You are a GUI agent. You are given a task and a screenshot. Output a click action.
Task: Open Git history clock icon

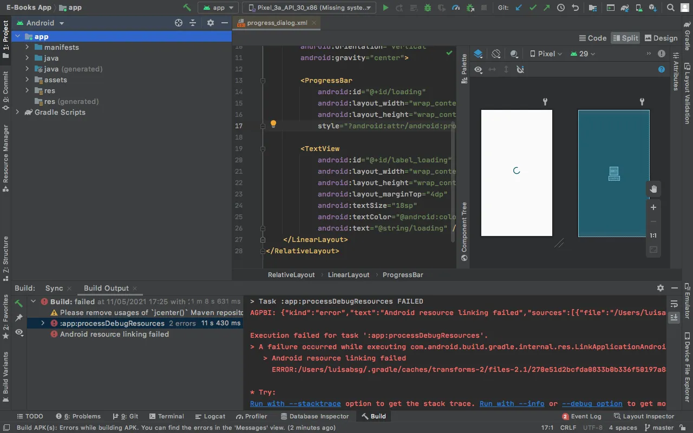tap(561, 8)
